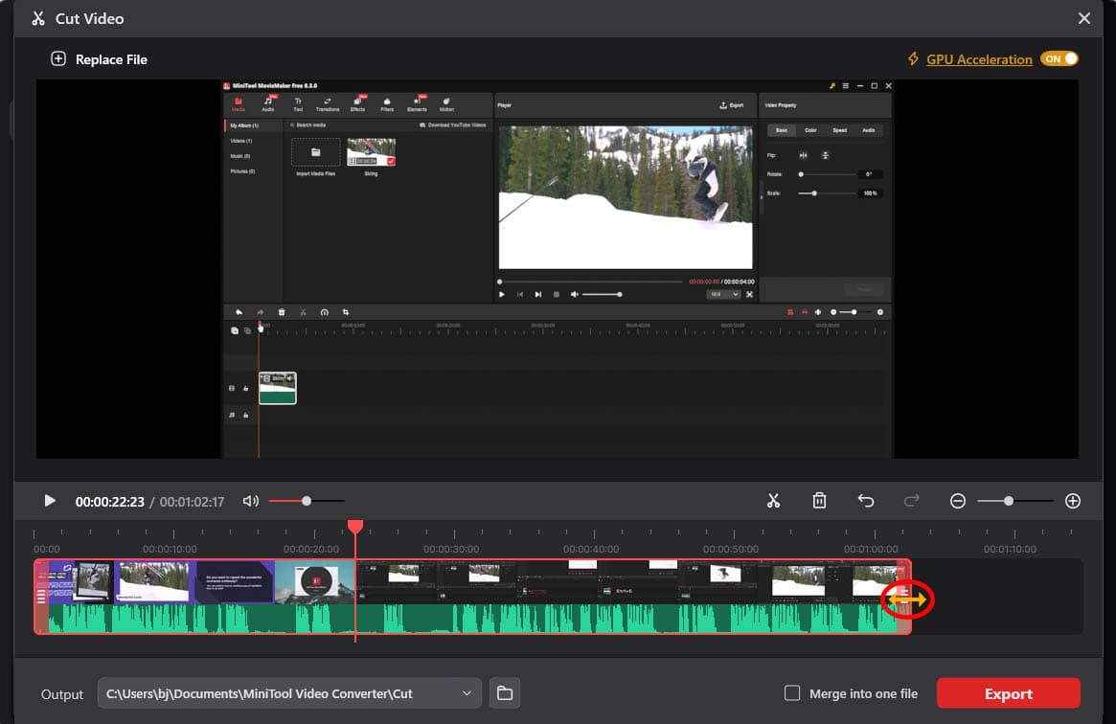Click the 00:00:30:00 mark on the ruler
Viewport: 1116px width, 724px height.
(451, 549)
